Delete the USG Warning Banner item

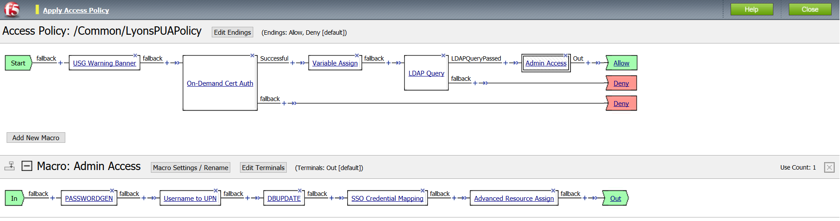pos(136,55)
